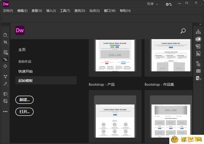Collapse the right panels double-arrow
Screen dimensions: 204x144
click(x=200, y=24)
